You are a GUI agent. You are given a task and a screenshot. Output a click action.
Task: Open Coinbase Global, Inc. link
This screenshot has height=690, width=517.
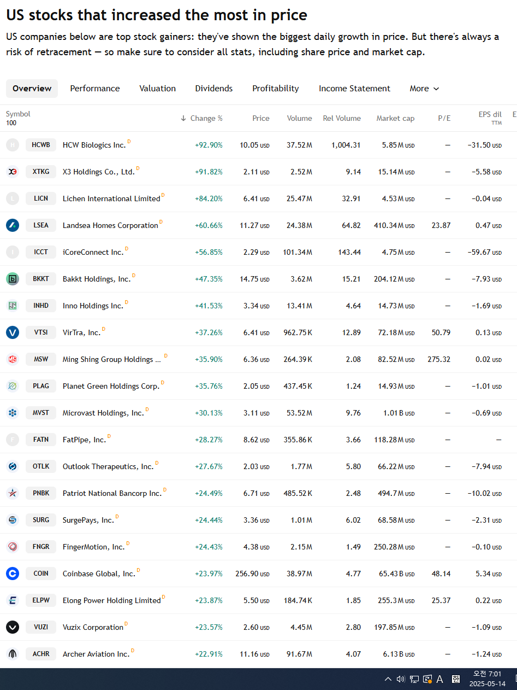[99, 574]
